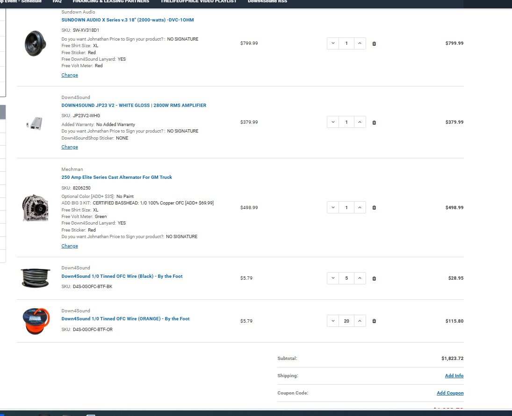Click the Sundown Audio brand label
512x416 pixels.
tap(79, 12)
